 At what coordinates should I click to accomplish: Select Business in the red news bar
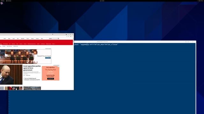(x=13, y=44)
